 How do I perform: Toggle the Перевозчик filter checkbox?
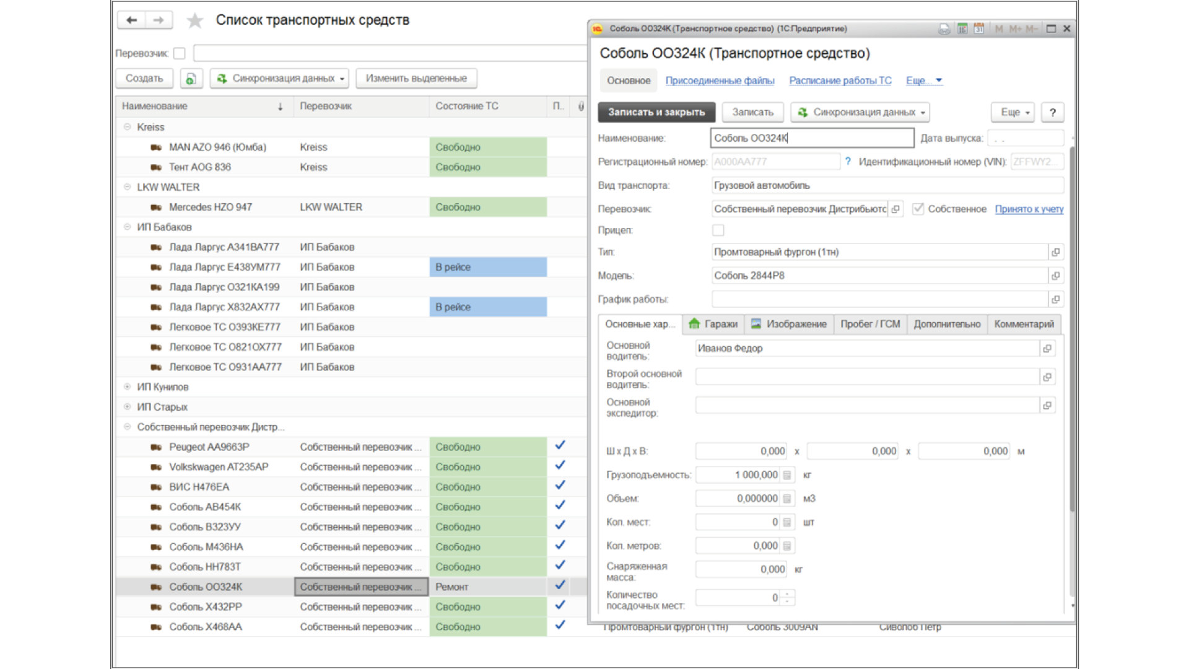[x=180, y=54]
